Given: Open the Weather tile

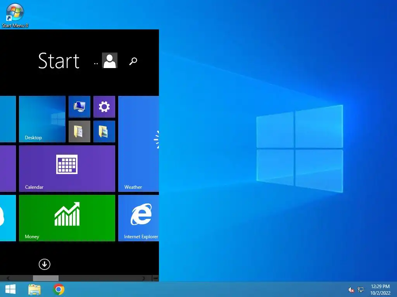Looking at the screenshot, I should click(x=138, y=144).
